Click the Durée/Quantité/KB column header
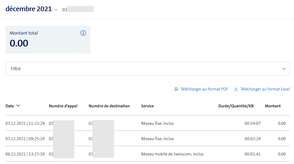Screen dimensions: 294x164 coord(236,106)
